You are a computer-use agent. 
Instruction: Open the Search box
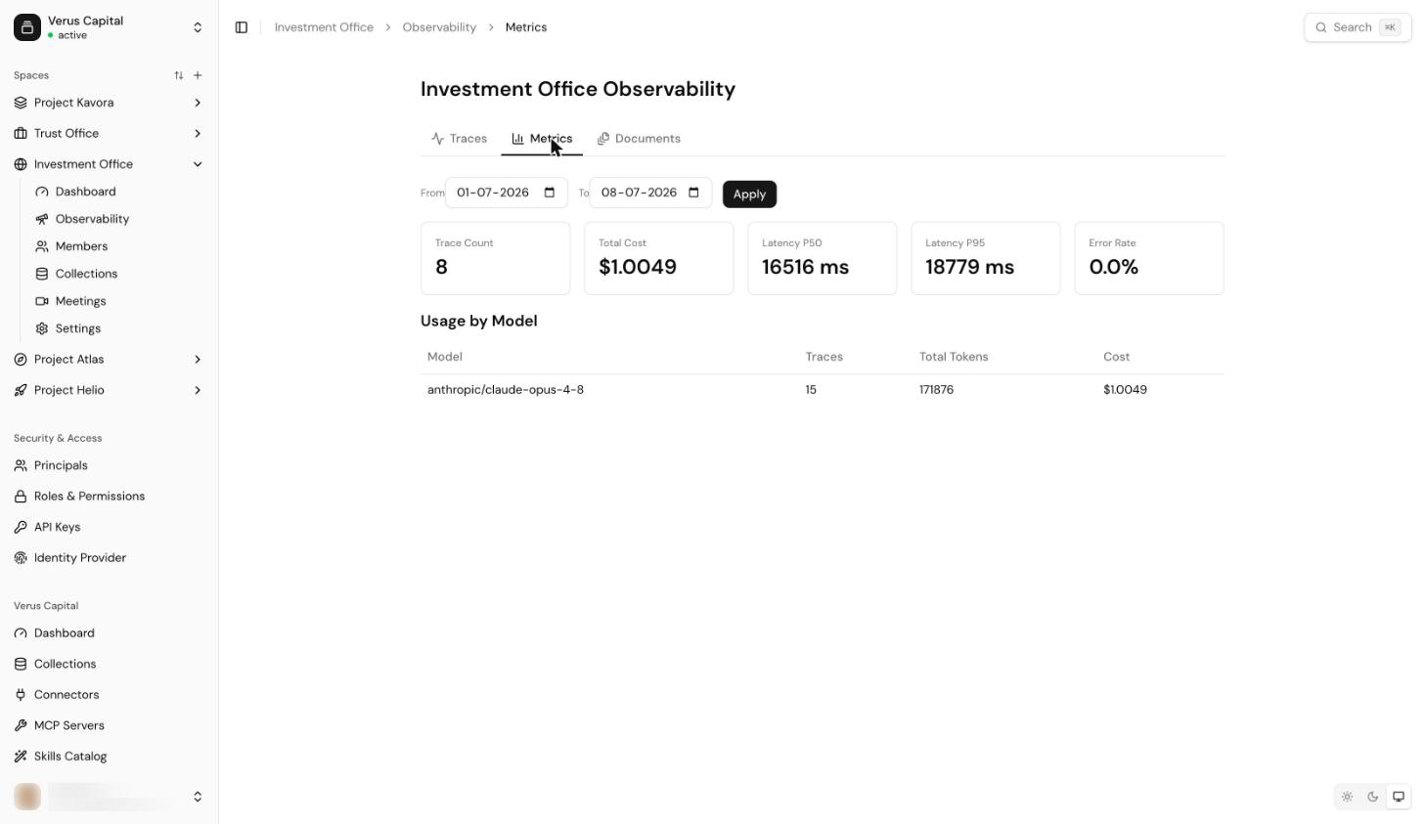tap(1358, 27)
